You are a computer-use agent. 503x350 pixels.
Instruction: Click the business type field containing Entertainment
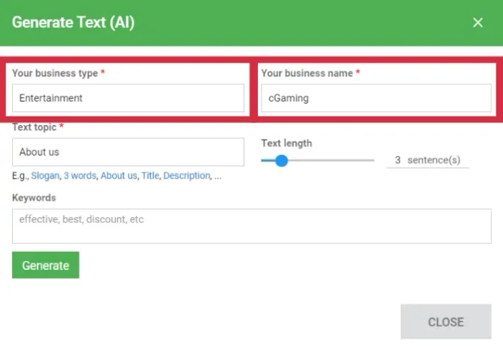[128, 98]
